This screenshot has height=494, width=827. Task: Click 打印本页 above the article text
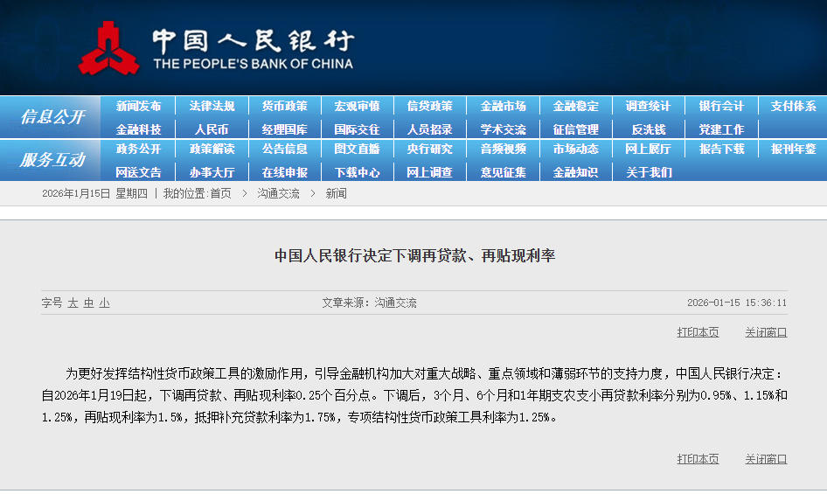(698, 332)
